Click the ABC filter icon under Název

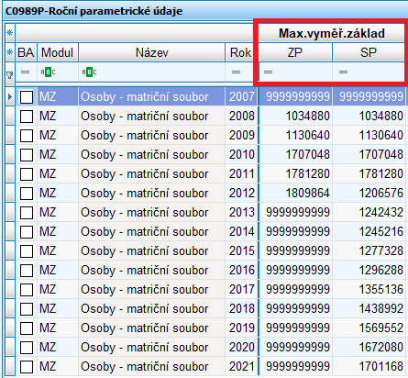click(x=89, y=72)
